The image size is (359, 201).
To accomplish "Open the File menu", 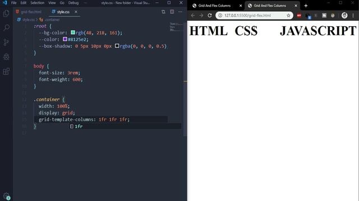I will pos(13,3).
